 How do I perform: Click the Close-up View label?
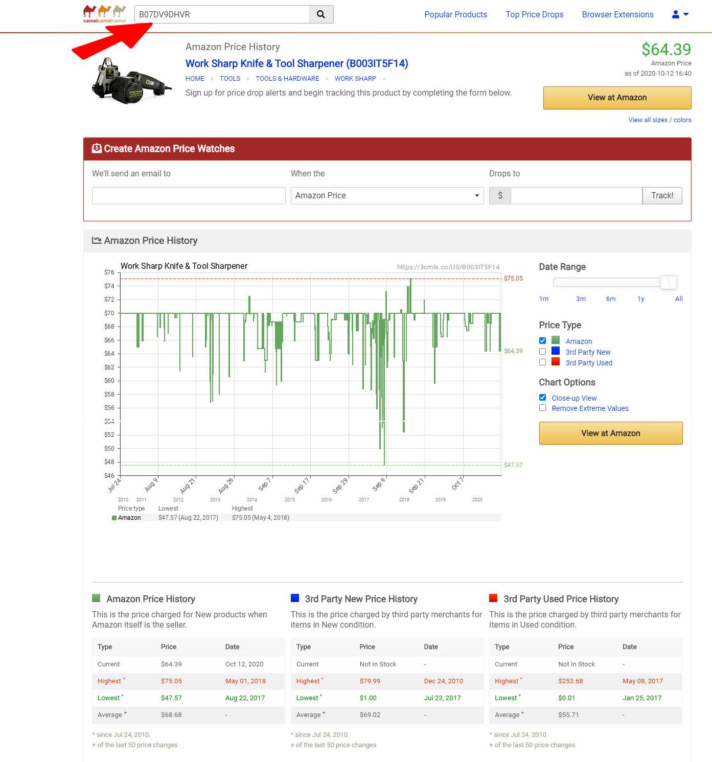point(574,398)
